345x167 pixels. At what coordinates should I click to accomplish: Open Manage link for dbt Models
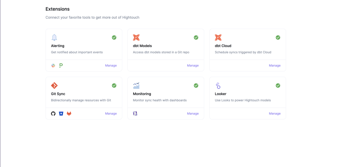pyautogui.click(x=193, y=65)
